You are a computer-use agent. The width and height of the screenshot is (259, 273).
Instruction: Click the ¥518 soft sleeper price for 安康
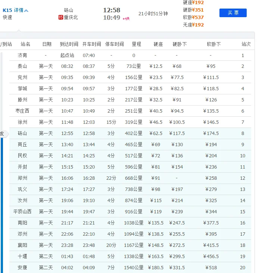pos(211,268)
